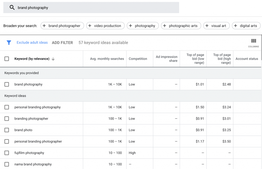Tick the personal branding photography checkbox
Screen dimensions: 262x169
(7, 107)
